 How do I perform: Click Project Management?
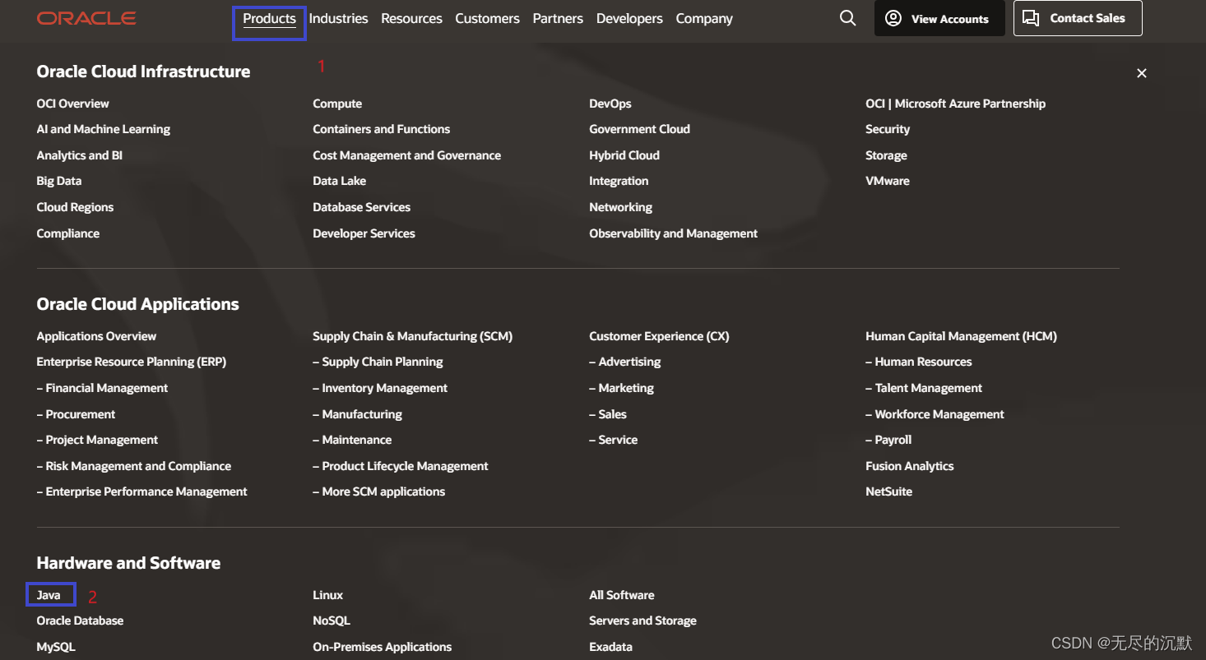click(x=97, y=440)
